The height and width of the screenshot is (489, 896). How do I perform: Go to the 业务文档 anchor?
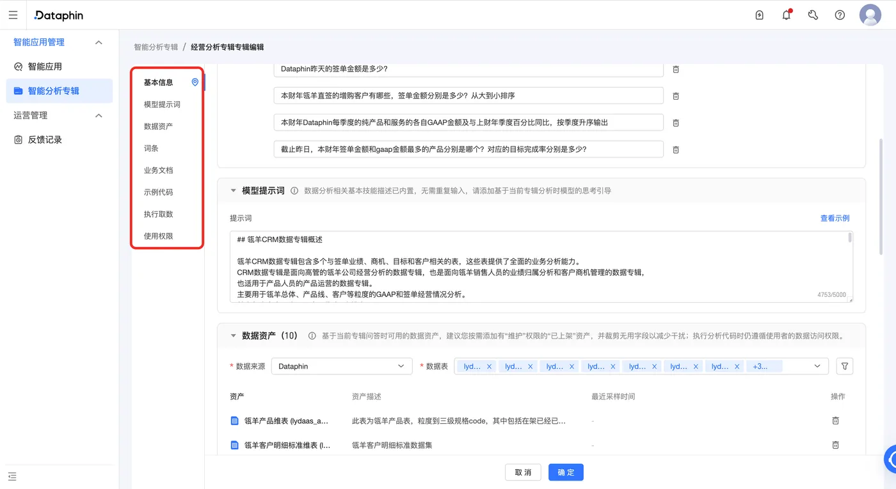pos(158,170)
